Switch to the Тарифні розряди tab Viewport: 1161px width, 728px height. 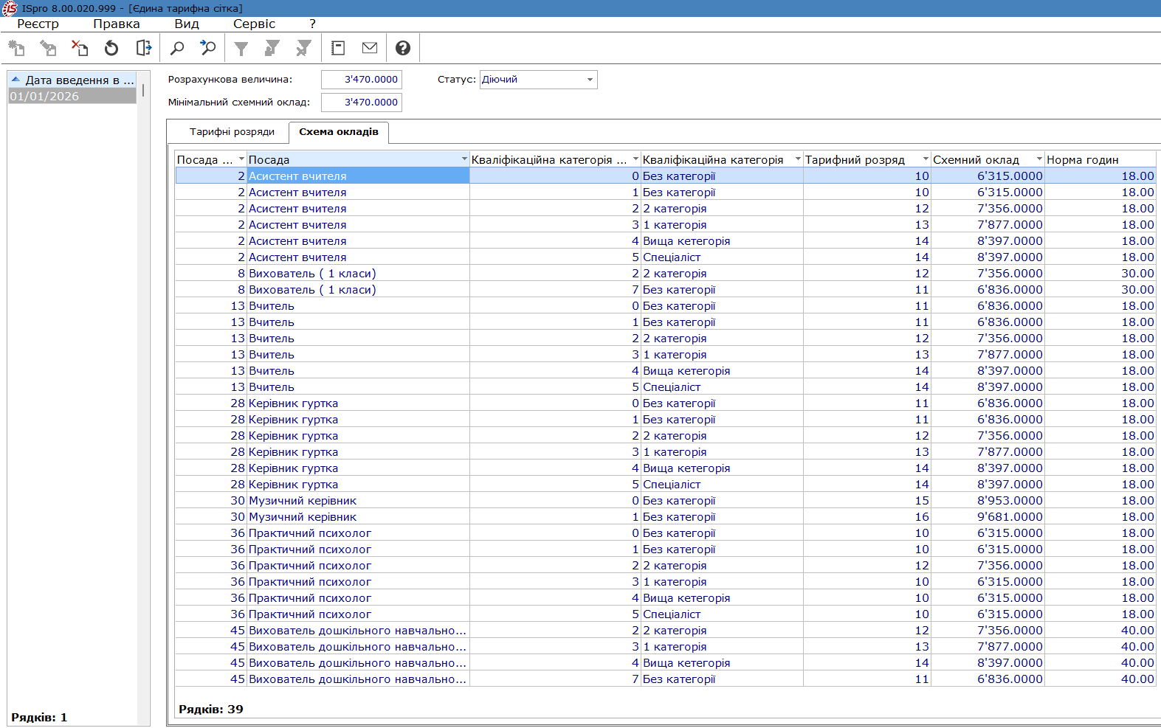[x=232, y=132]
